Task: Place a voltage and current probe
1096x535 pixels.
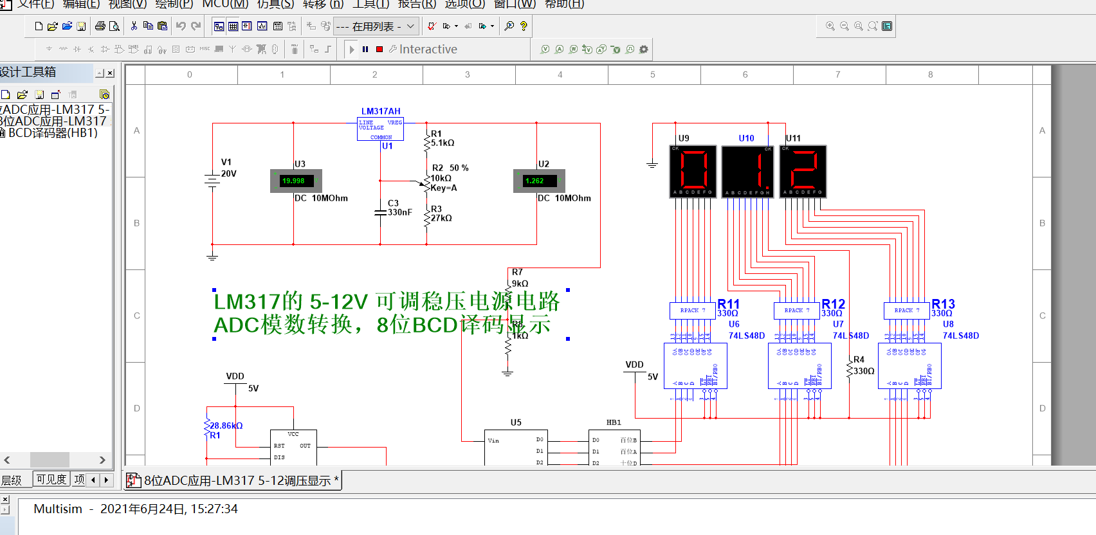Action: pyautogui.click(x=601, y=50)
